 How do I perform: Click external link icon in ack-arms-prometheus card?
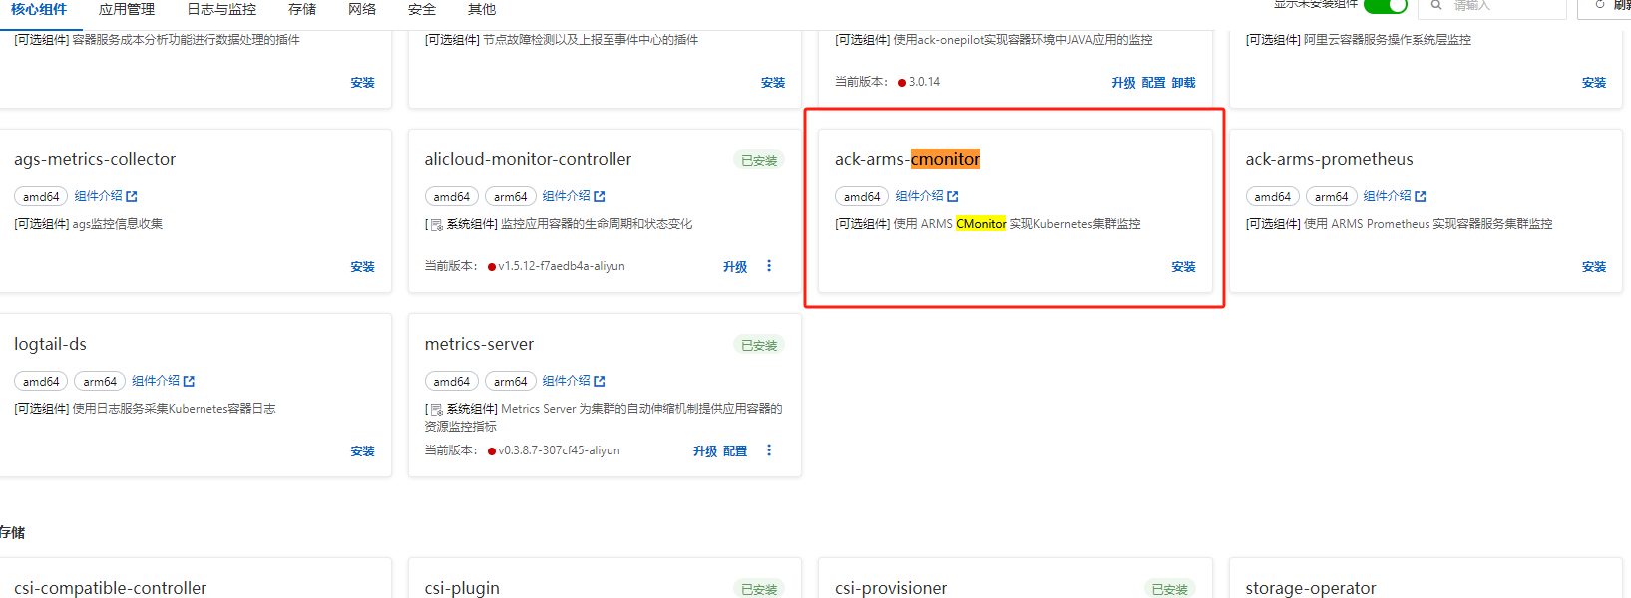pos(1421,197)
